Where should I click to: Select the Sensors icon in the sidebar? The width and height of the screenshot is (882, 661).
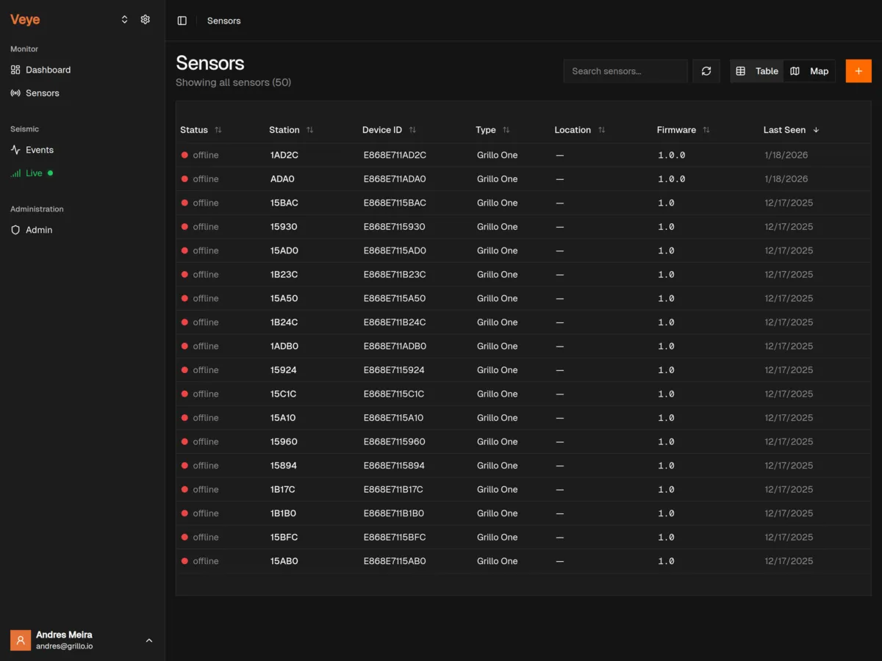click(15, 93)
